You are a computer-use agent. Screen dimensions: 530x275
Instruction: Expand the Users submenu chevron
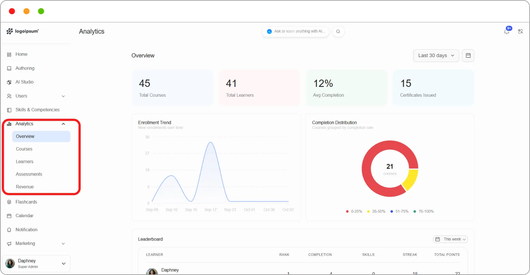pyautogui.click(x=63, y=96)
